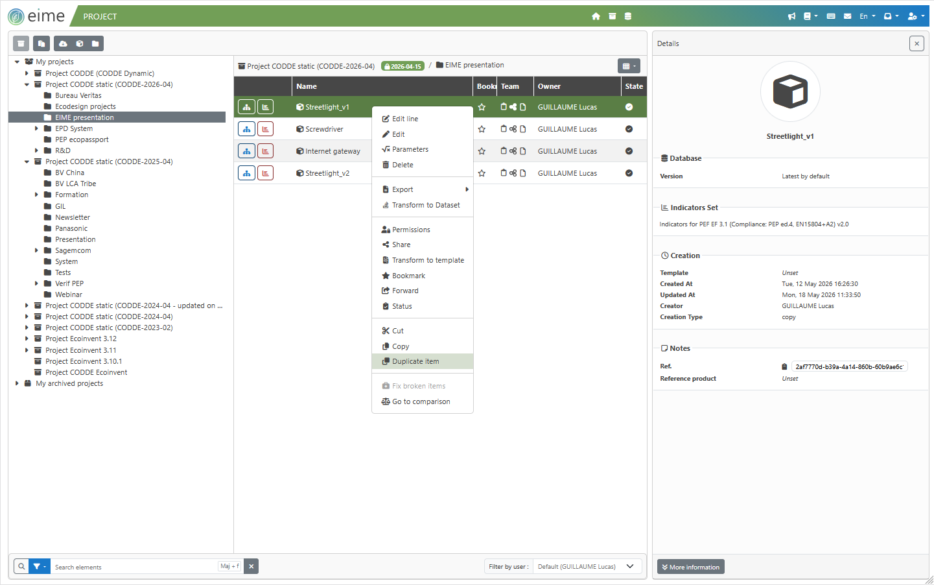Toggle bookmark star for Internet gateway
This screenshot has width=934, height=585.
pos(482,151)
